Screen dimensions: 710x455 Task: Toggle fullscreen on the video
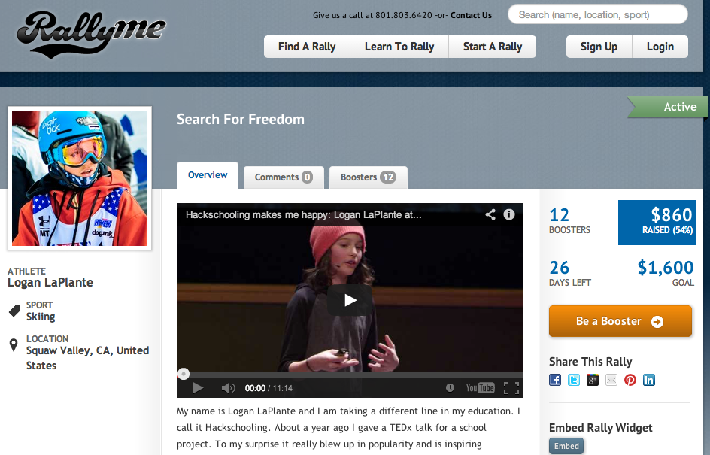(511, 387)
